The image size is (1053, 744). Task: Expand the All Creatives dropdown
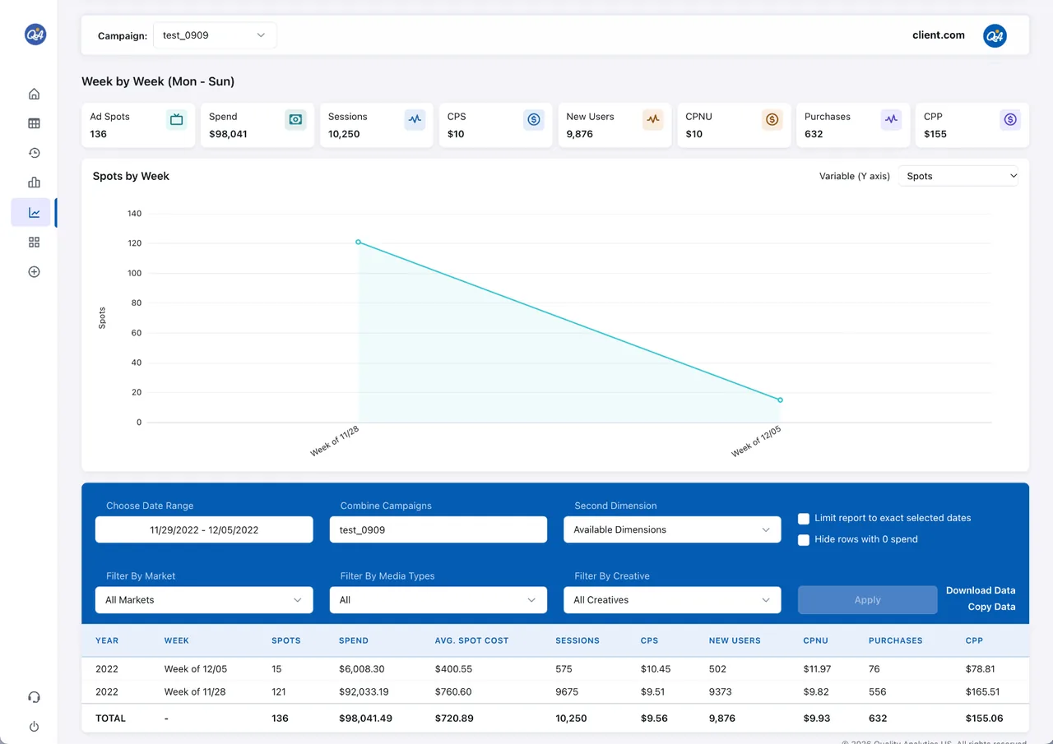pyautogui.click(x=672, y=600)
